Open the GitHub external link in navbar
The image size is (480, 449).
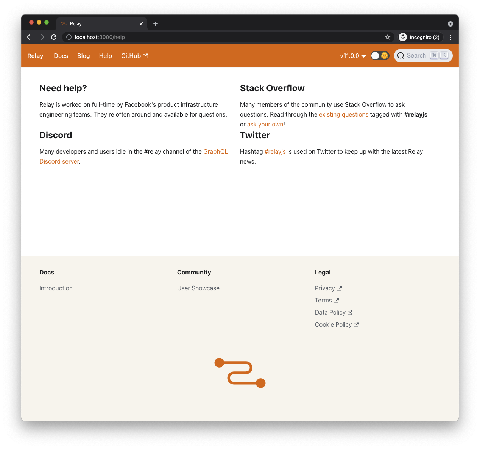[134, 56]
